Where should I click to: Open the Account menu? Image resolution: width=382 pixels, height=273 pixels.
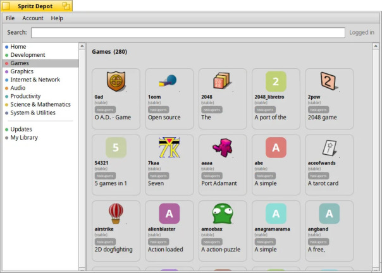click(33, 18)
